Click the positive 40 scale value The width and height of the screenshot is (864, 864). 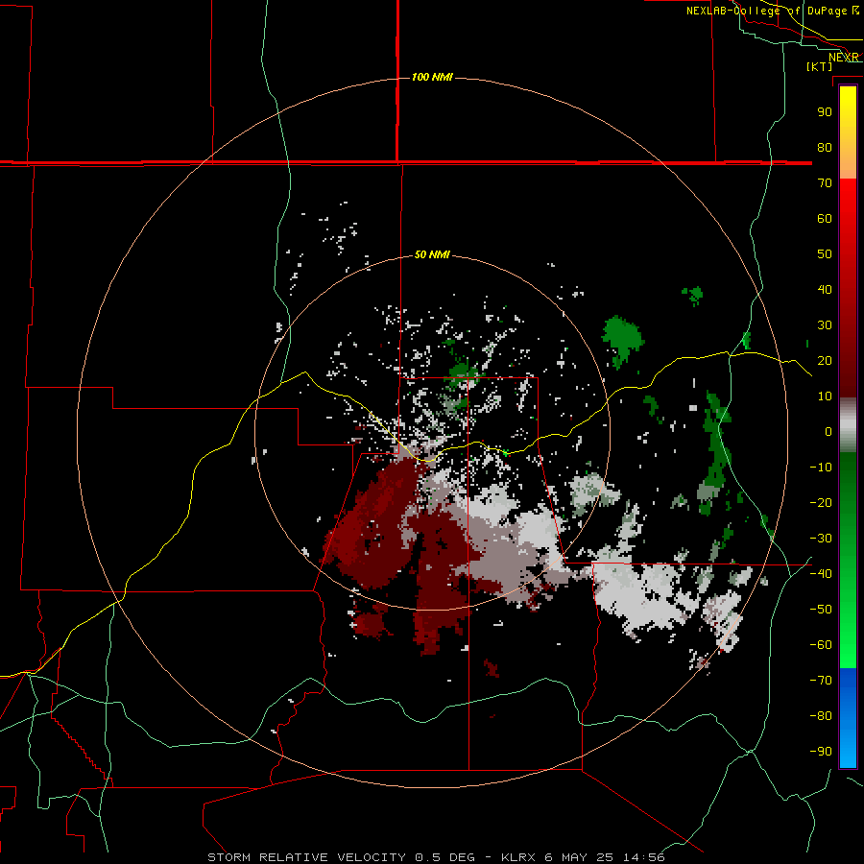point(825,289)
